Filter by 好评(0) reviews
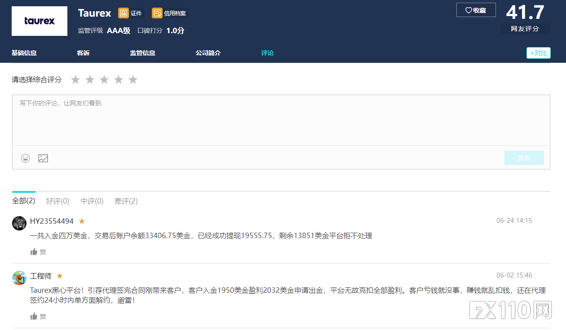 point(57,201)
